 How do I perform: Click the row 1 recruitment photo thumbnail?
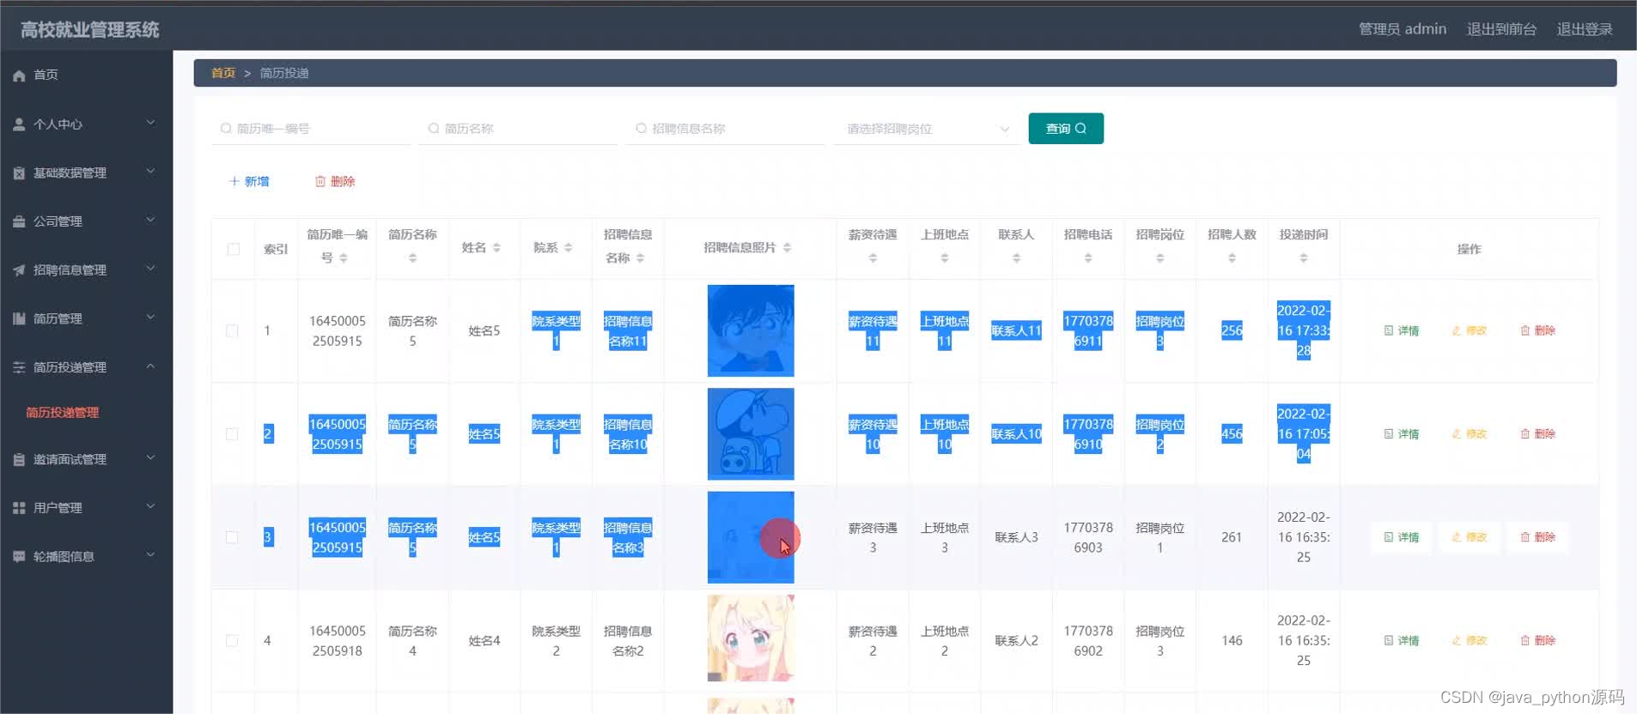pos(751,331)
